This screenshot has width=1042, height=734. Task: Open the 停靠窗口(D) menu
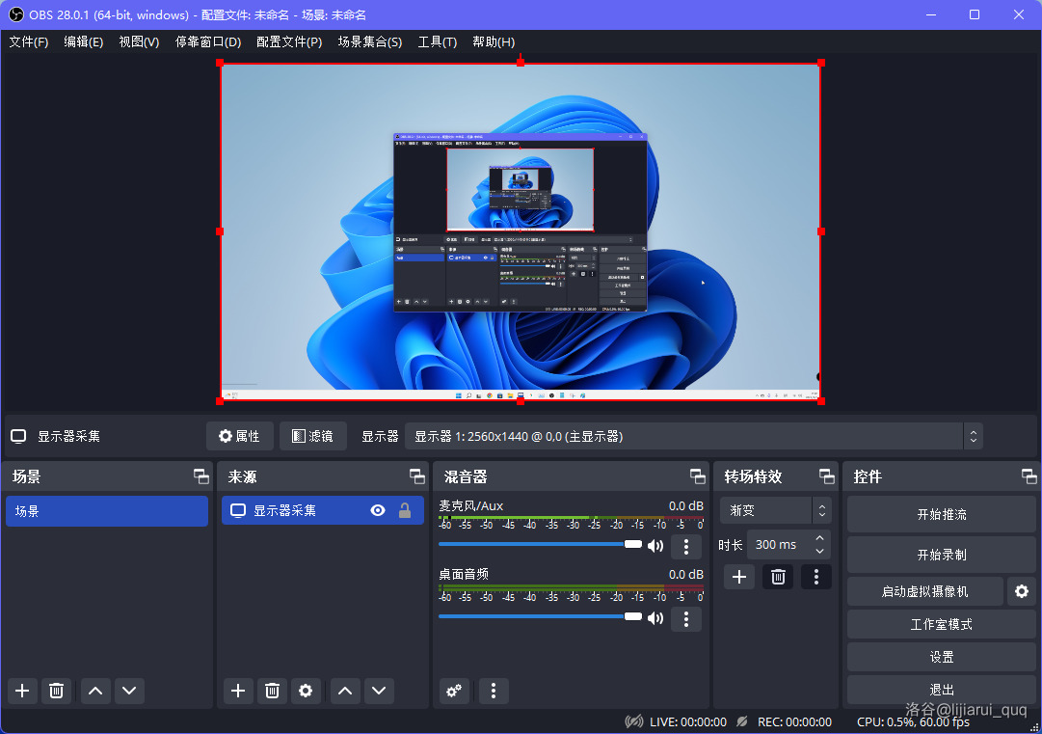(208, 41)
